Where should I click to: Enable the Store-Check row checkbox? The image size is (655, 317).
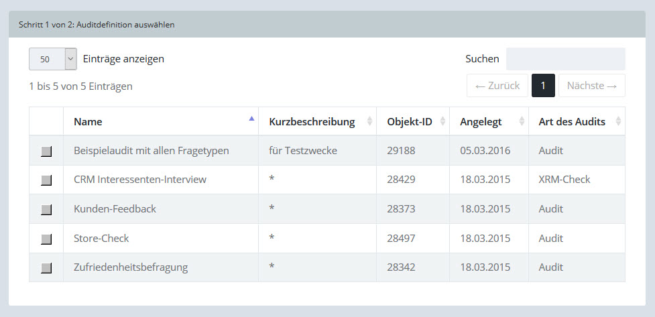[46, 239]
